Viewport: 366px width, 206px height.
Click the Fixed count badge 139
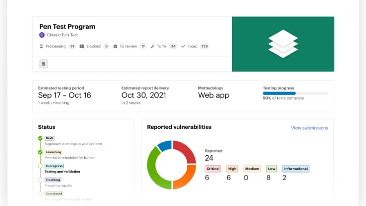(205, 47)
